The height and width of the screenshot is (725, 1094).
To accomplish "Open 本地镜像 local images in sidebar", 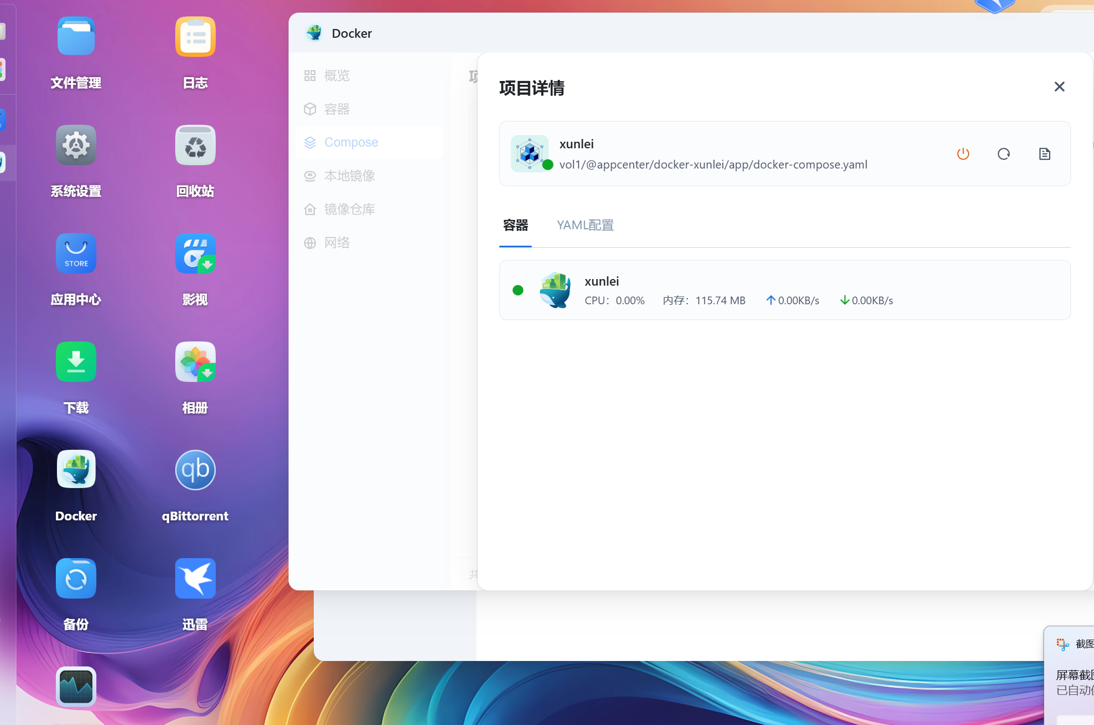I will coord(370,176).
